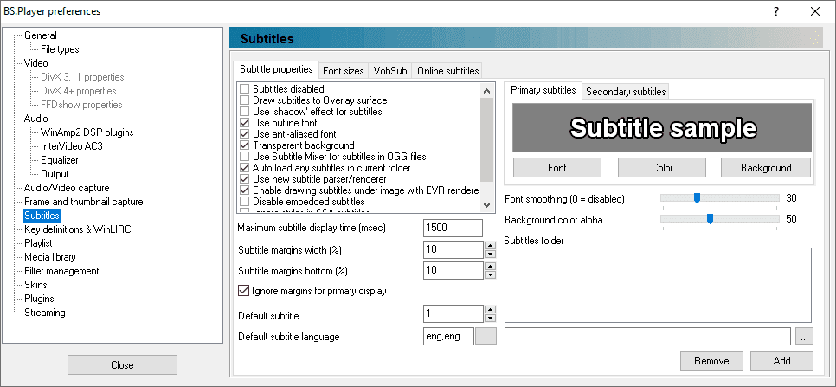Uncheck Use outline font

(x=245, y=123)
